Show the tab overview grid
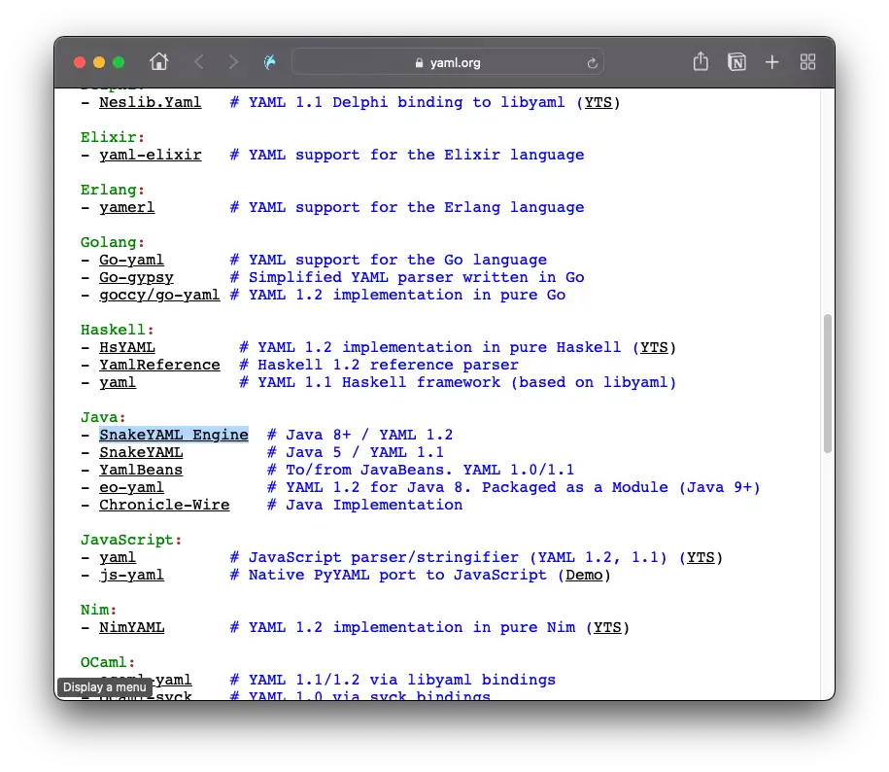This screenshot has height=772, width=889. (x=807, y=62)
